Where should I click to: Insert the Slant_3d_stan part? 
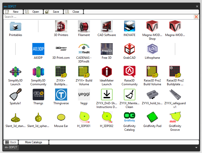(16, 117)
